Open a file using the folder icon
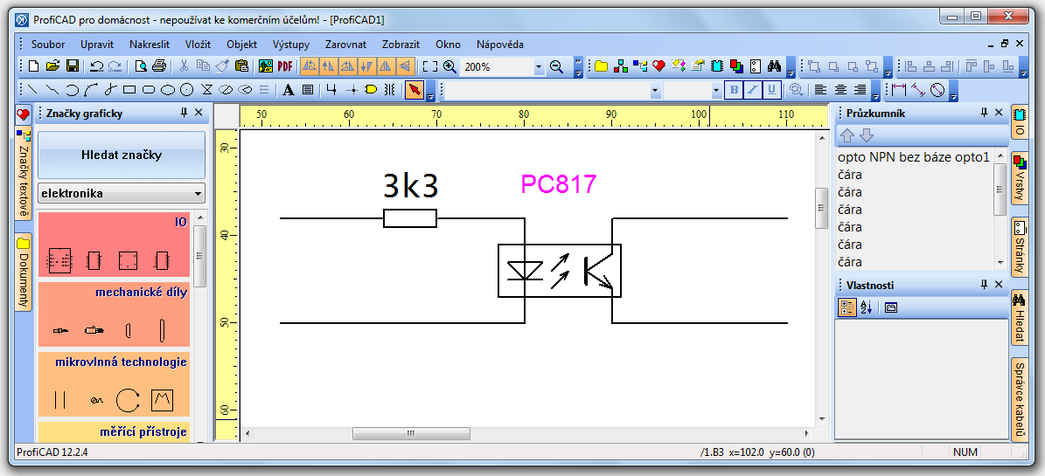Image resolution: width=1045 pixels, height=476 pixels. [52, 66]
